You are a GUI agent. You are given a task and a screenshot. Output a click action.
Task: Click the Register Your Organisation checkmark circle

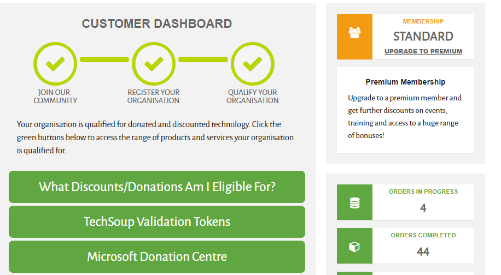point(154,64)
